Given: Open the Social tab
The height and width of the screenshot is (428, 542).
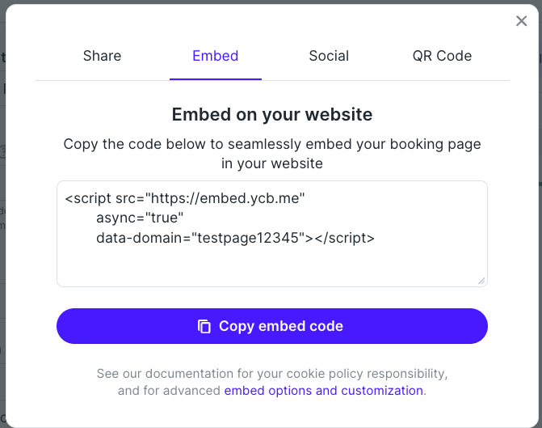Looking at the screenshot, I should coord(329,56).
